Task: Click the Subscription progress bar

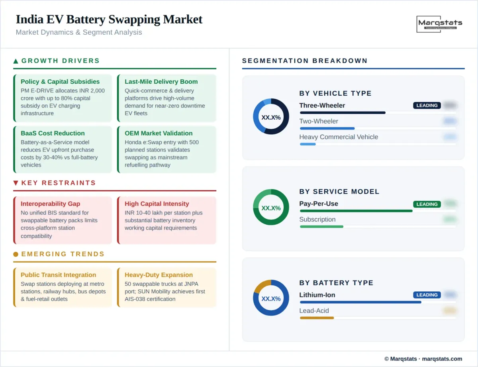Action: pyautogui.click(x=321, y=227)
